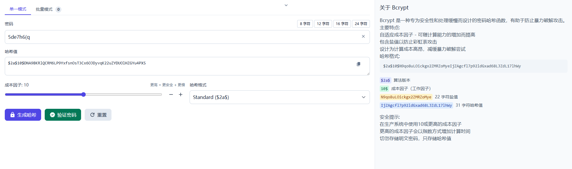Generate a 12 字符 password

pyautogui.click(x=323, y=24)
